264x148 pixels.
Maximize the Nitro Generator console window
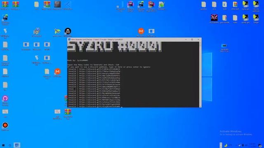tap(192, 39)
